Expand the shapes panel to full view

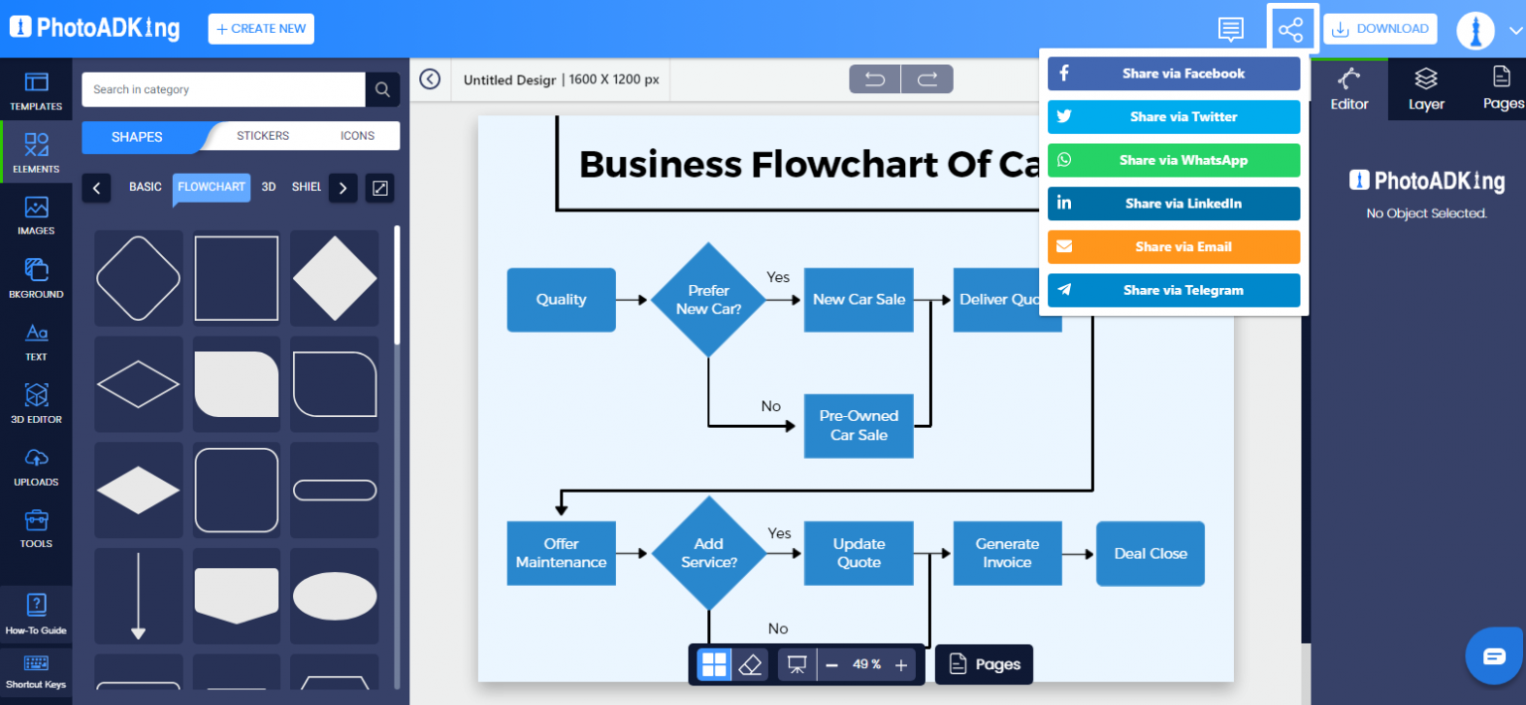380,187
